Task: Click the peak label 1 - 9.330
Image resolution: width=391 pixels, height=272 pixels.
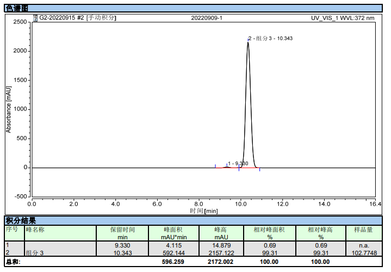Action: (238, 163)
